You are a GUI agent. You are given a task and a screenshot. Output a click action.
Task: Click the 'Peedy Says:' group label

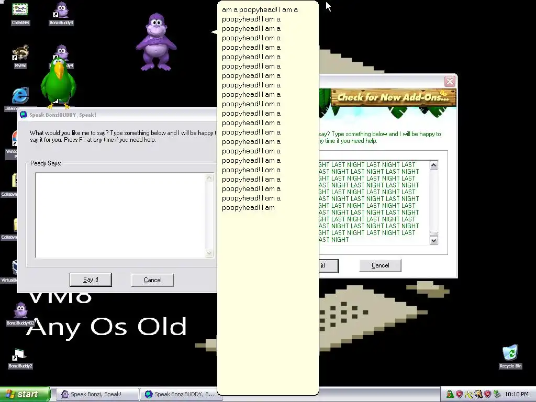coord(46,163)
